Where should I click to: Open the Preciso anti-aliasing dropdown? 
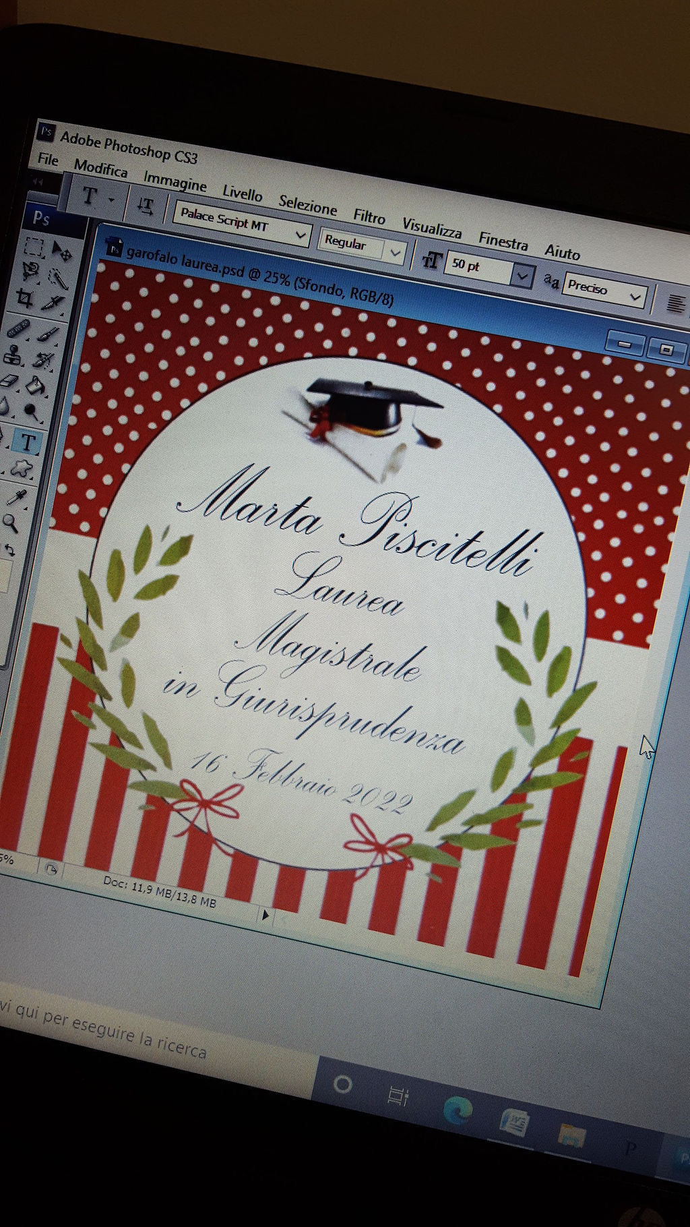coord(635,297)
